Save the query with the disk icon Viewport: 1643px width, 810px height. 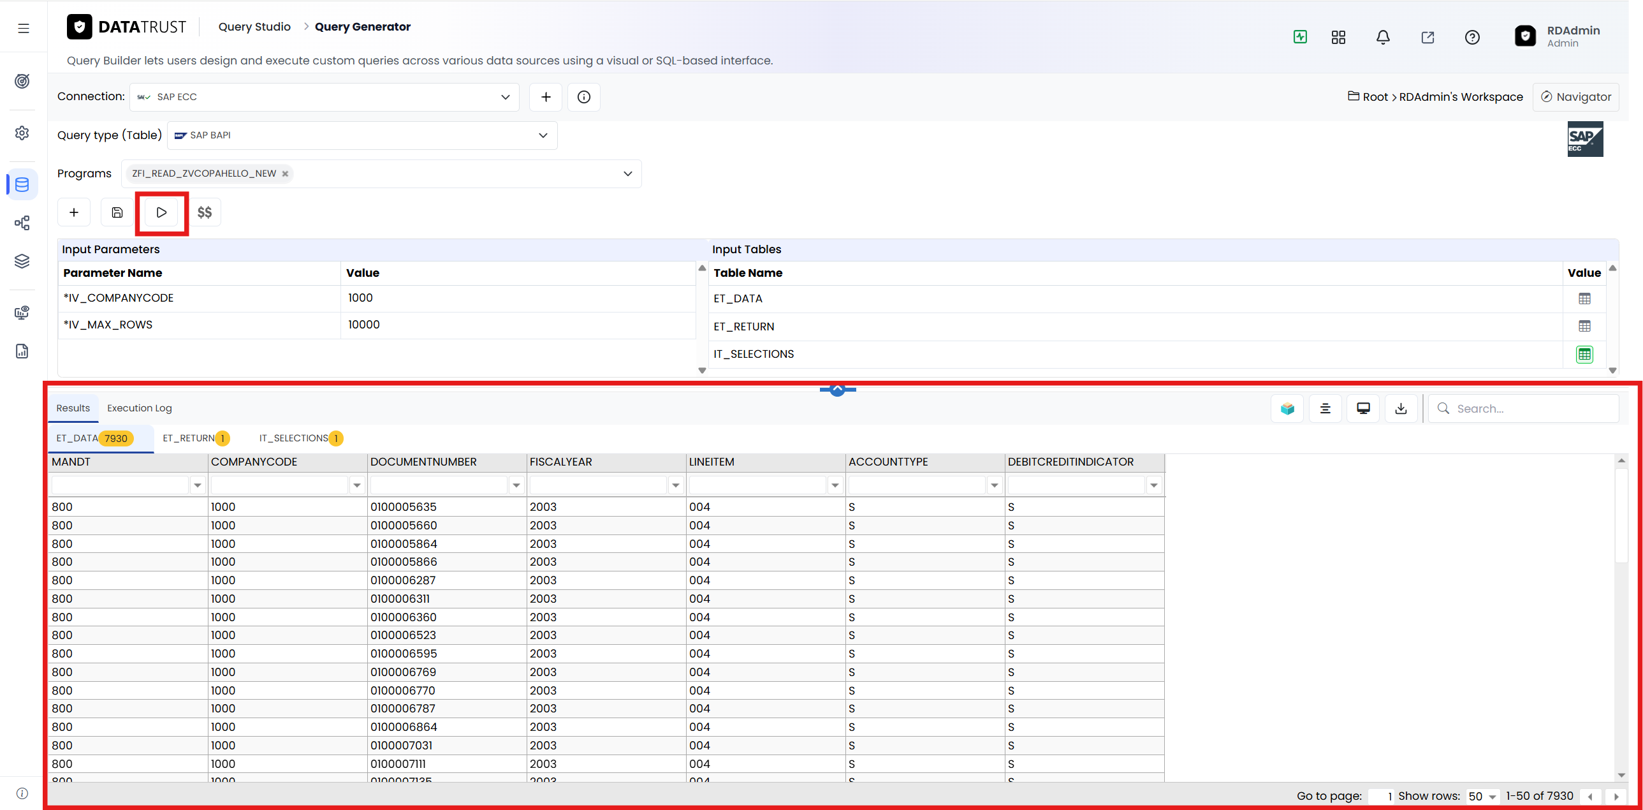[117, 212]
